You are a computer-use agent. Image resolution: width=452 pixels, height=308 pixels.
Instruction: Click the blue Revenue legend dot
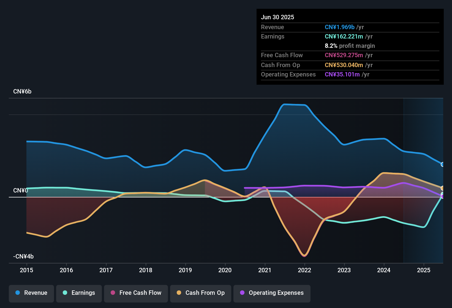point(17,293)
